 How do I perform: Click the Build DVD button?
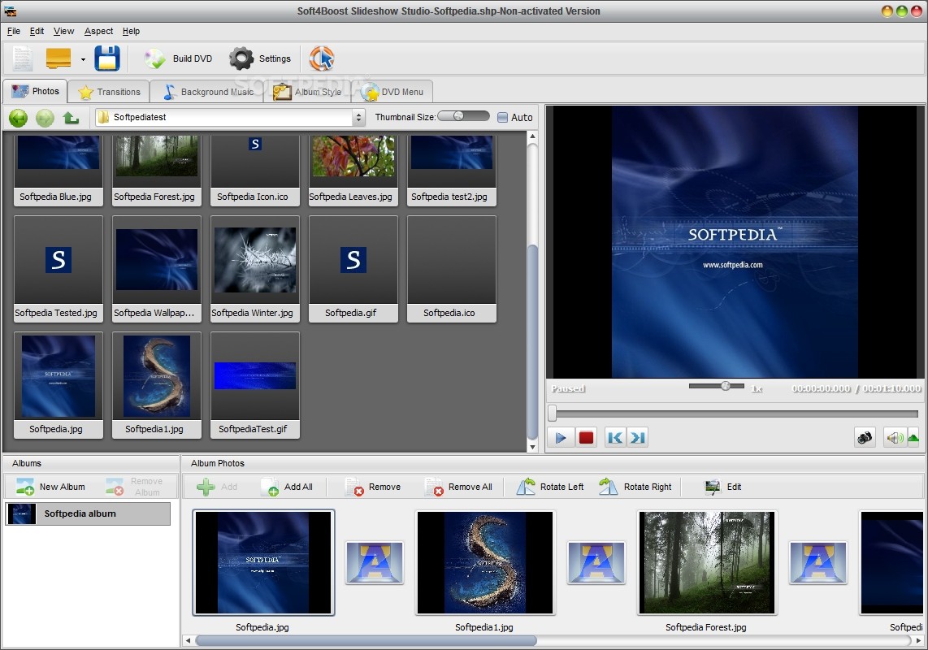pyautogui.click(x=179, y=58)
